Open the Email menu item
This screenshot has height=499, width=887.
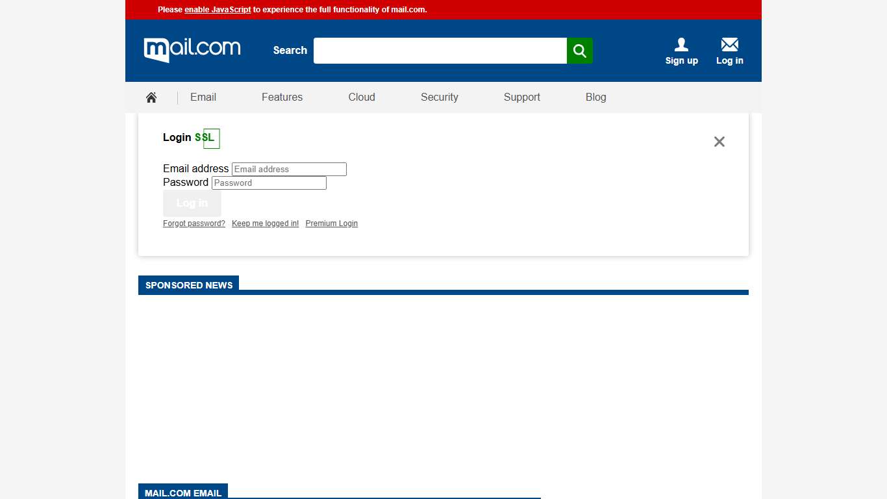[203, 97]
